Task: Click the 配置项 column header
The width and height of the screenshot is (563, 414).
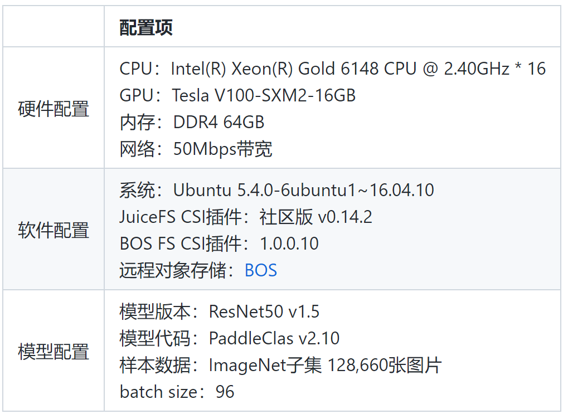Action: tap(146, 28)
